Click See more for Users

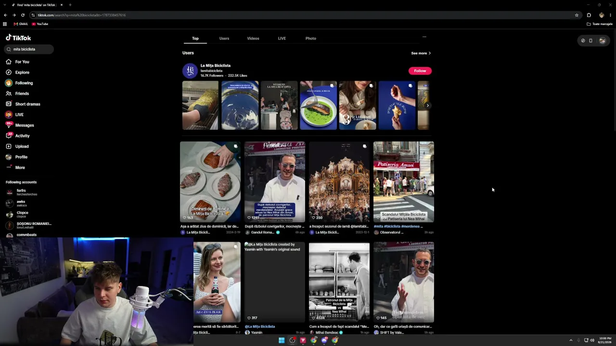click(421, 53)
